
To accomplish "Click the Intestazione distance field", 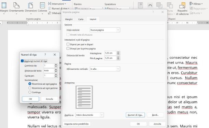I will tap(110, 53).
